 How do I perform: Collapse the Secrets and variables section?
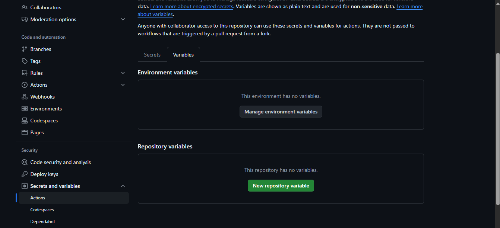click(x=123, y=186)
